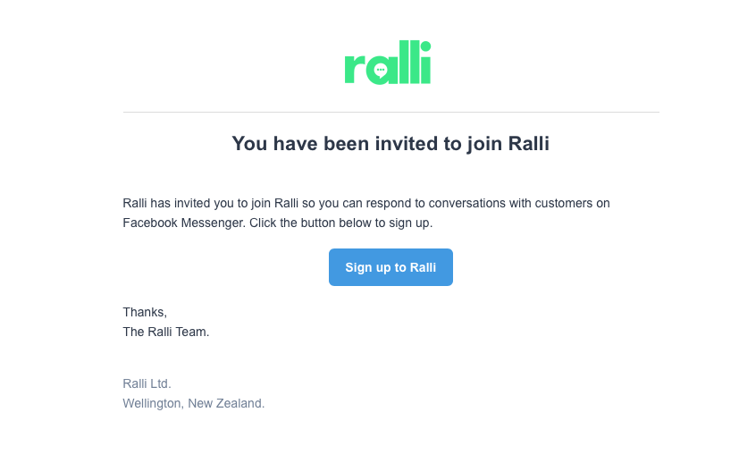Click the letter "r" in the logo
The height and width of the screenshot is (463, 739).
355,68
